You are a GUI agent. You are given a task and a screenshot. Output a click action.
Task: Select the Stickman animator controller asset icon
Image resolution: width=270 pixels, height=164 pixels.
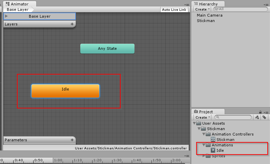213,140
